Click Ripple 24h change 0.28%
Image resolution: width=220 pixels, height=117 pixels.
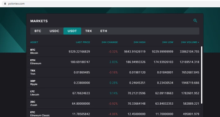pos(114,83)
